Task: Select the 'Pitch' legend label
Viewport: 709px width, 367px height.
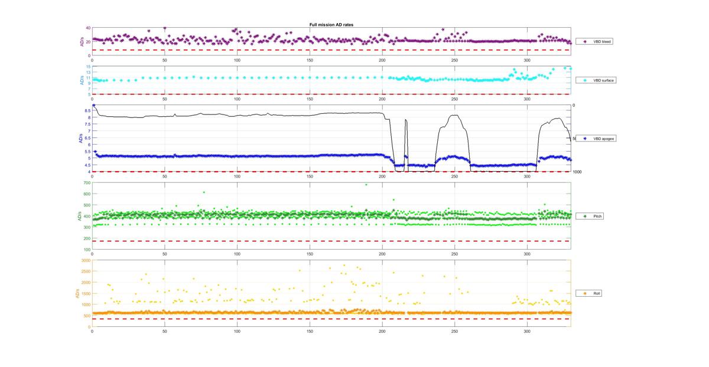Action: (x=598, y=217)
